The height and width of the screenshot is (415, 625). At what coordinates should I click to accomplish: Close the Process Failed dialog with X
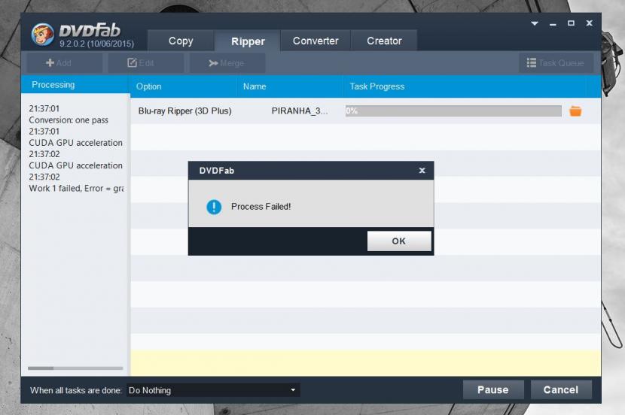(x=422, y=171)
